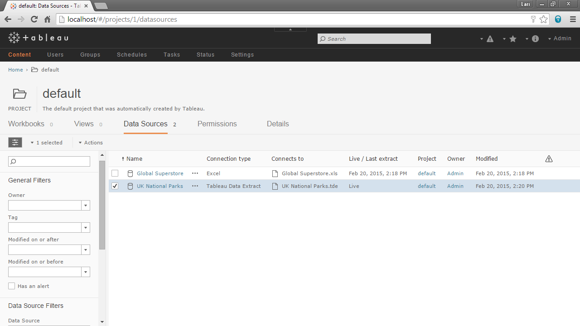
Task: Click the Tableau logo in header
Action: pos(38,38)
